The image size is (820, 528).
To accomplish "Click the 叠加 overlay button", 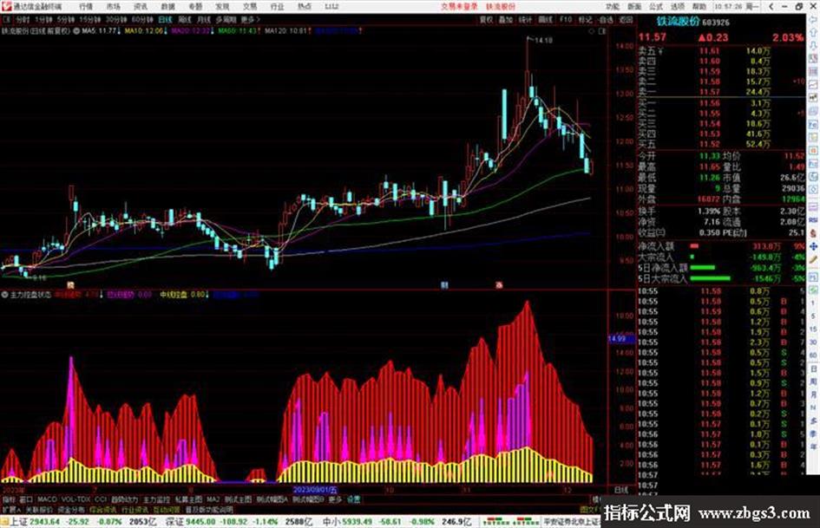I will point(505,19).
